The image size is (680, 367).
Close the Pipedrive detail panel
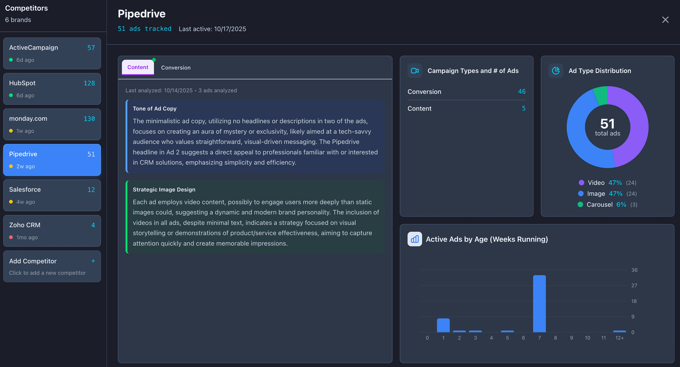(665, 20)
